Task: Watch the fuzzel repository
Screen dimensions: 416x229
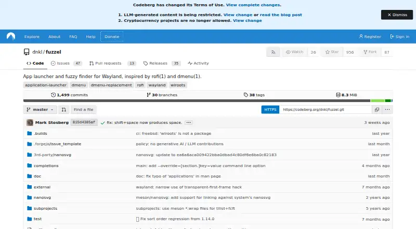Action: tap(294, 52)
